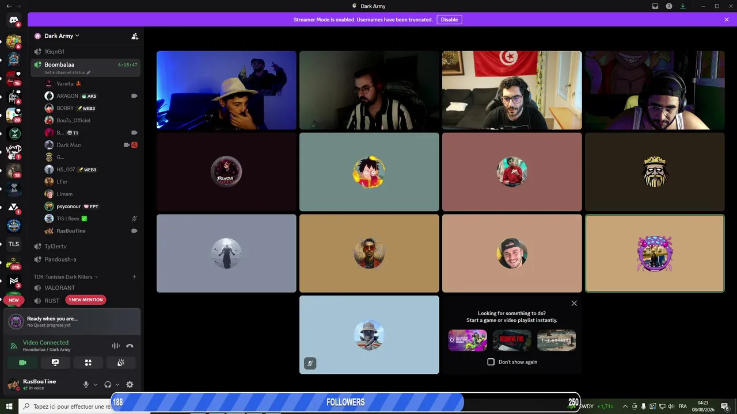Disconnect from voice with the hang-up icon
737x414 pixels.
(x=130, y=346)
